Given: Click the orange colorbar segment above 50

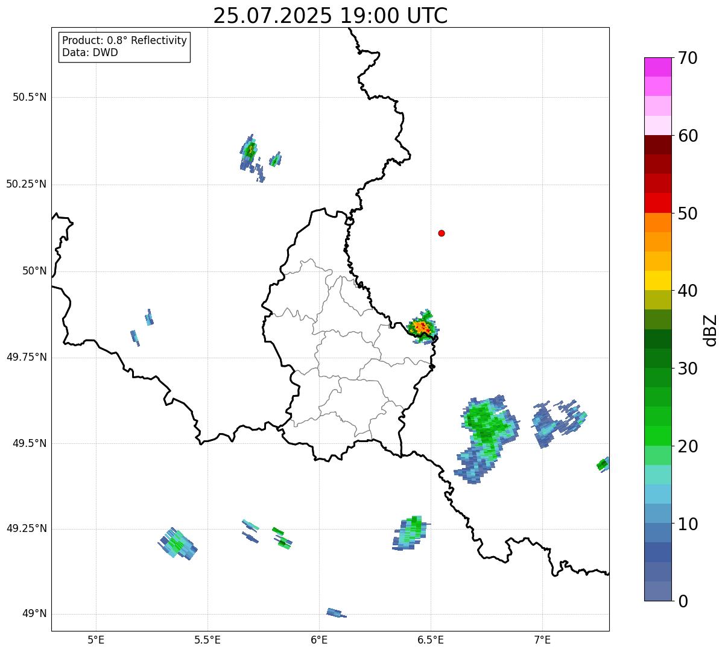Looking at the screenshot, I should coord(657,223).
